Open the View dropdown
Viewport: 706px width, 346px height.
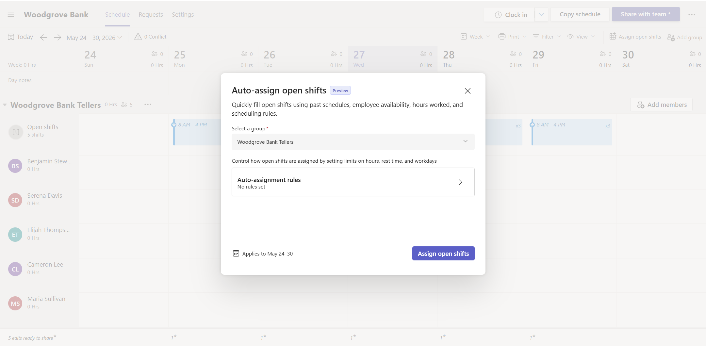coord(581,37)
